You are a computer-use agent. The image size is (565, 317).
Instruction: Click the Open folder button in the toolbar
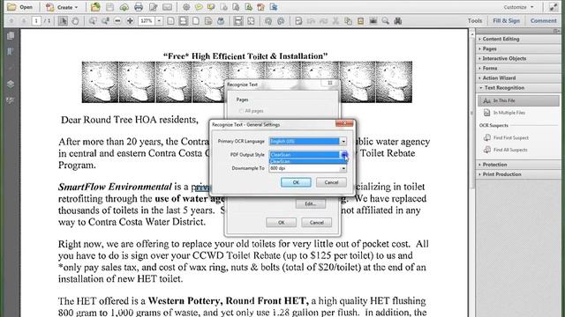pyautogui.click(x=20, y=7)
